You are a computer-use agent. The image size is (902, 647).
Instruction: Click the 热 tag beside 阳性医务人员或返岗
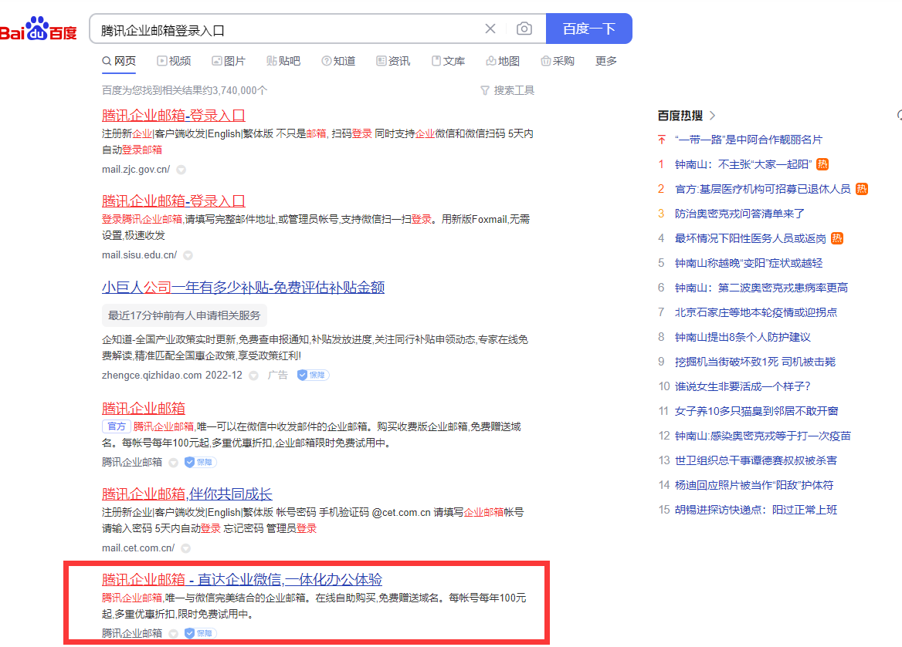837,238
